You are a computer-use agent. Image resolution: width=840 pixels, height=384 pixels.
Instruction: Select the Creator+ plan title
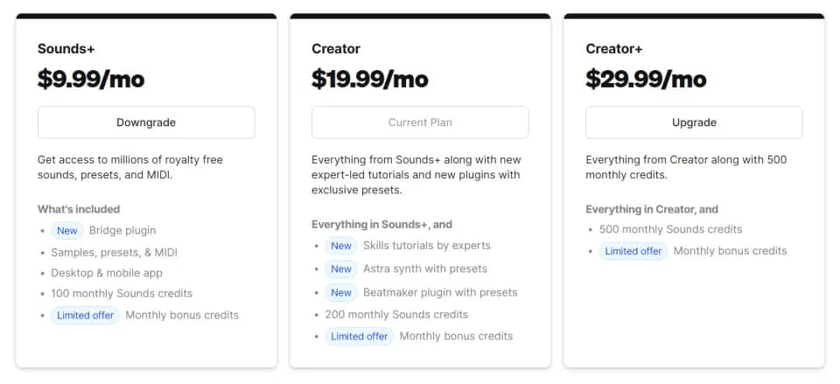[x=614, y=49]
